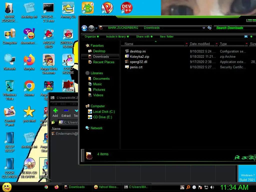Screen dimensions: 256x192
Task: Open the Share with dropdown
Action: 144,36
